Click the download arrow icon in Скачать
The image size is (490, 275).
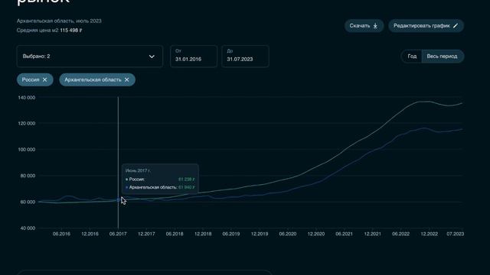[x=375, y=26]
